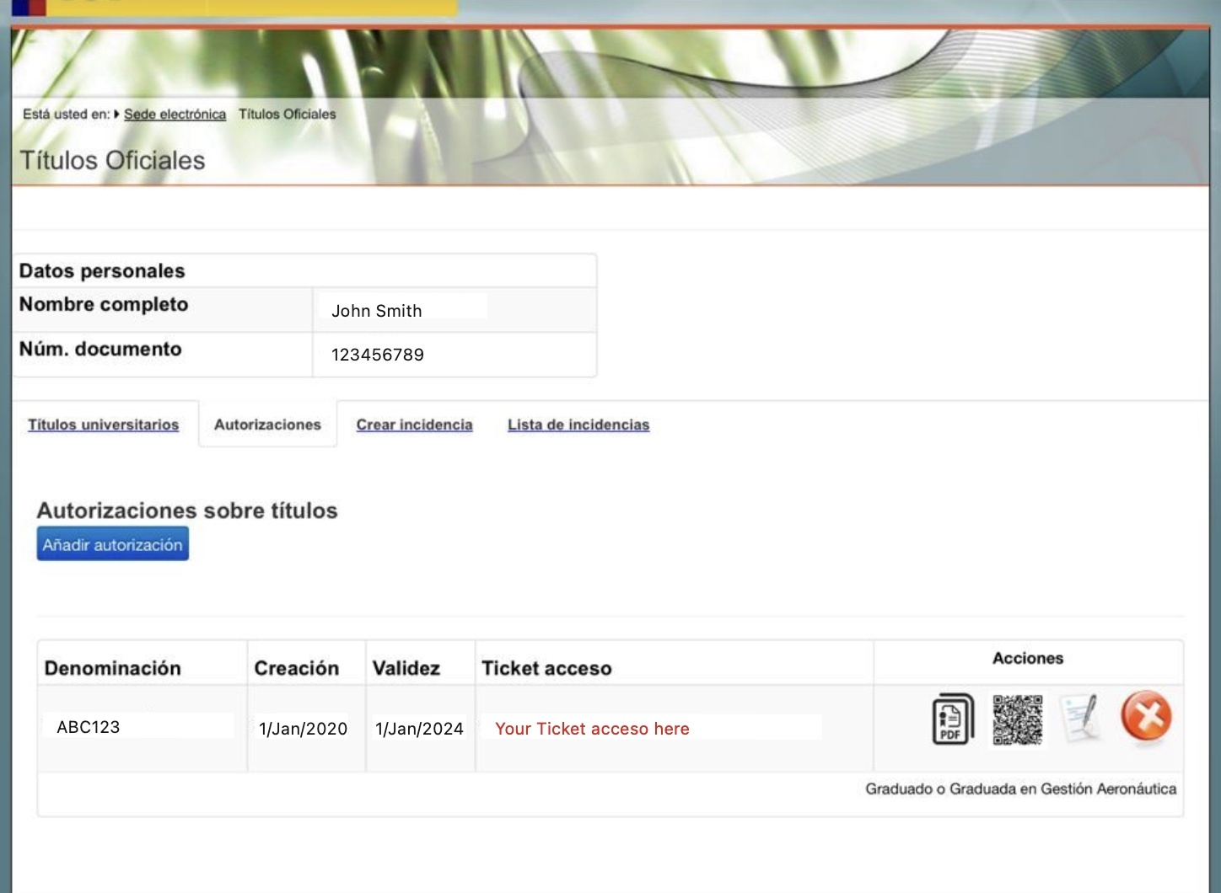Click the red 'Your Ticket acceso here' text

tap(592, 729)
